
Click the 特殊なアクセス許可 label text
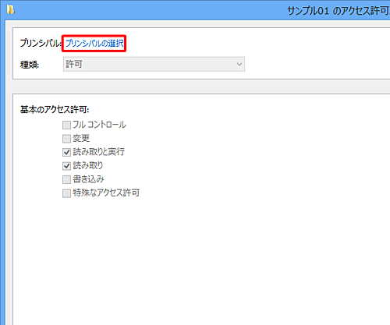106,193
